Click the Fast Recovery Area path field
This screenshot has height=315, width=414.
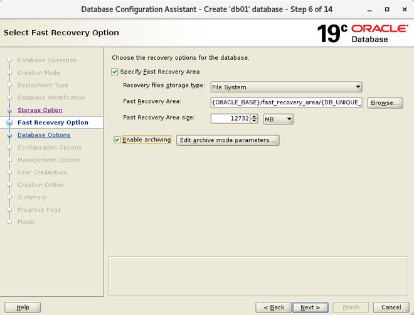point(286,102)
